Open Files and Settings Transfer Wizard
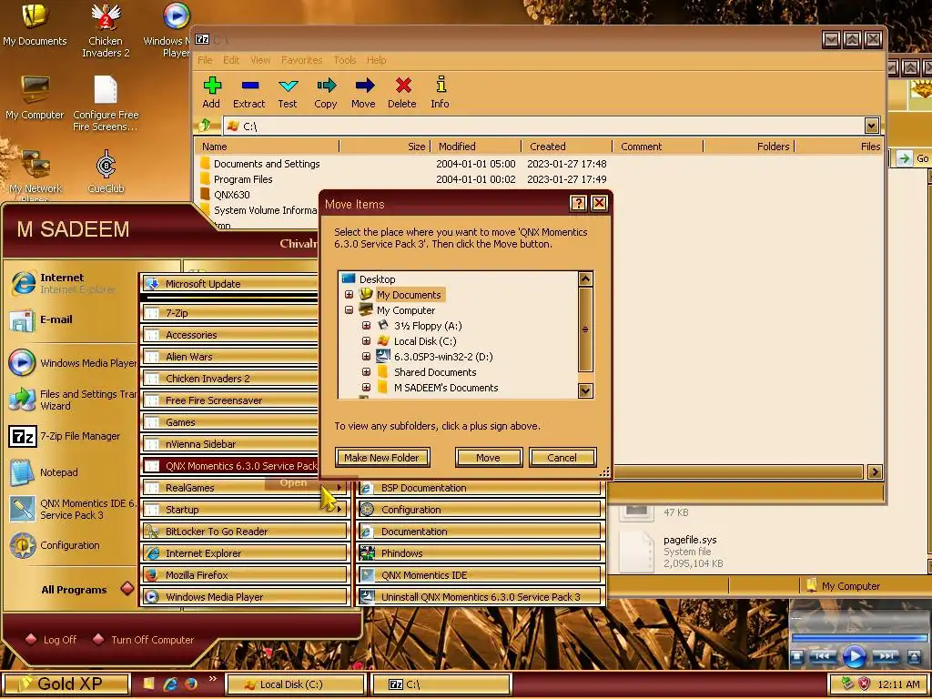Viewport: 932px width, 699px height. point(71,400)
